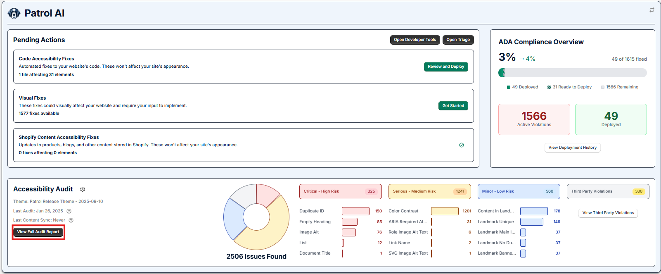
Task: Click help icon next to Last Content Sync
Action: point(71,220)
